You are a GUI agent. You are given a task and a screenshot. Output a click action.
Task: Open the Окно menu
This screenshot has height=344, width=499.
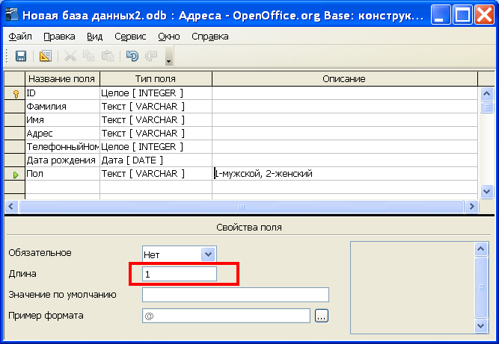pyautogui.click(x=168, y=37)
